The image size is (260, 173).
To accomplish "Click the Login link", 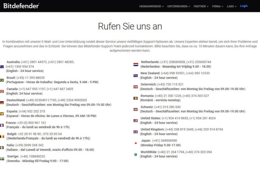I will tap(244, 6).
